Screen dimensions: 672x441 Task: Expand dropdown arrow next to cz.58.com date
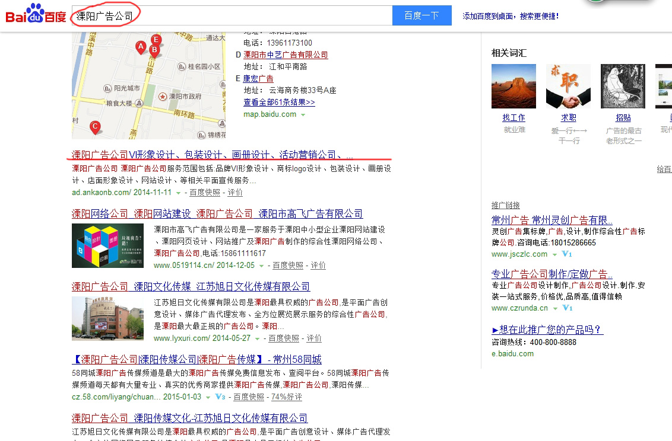(208, 397)
